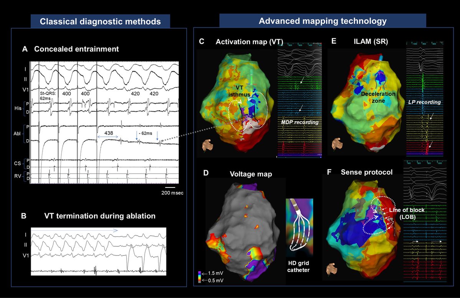Toggle visibility of the Deceleration zone label
460x298 pixels.
(x=378, y=97)
